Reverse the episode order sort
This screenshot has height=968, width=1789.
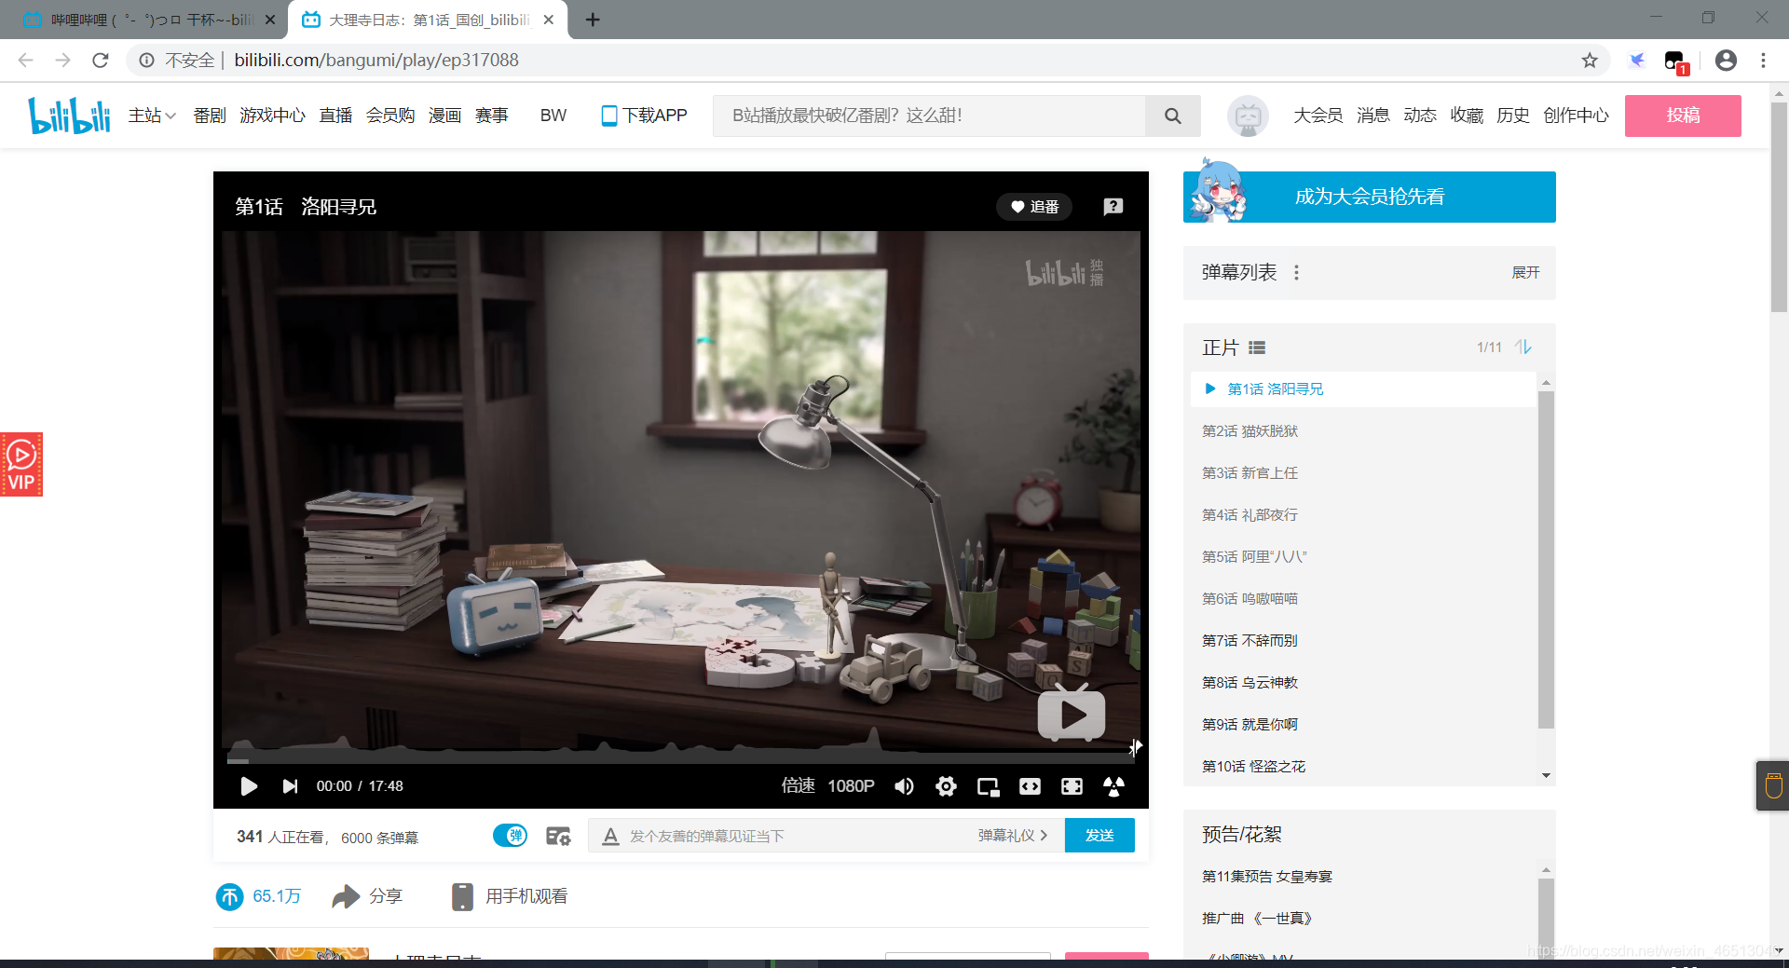1523,347
